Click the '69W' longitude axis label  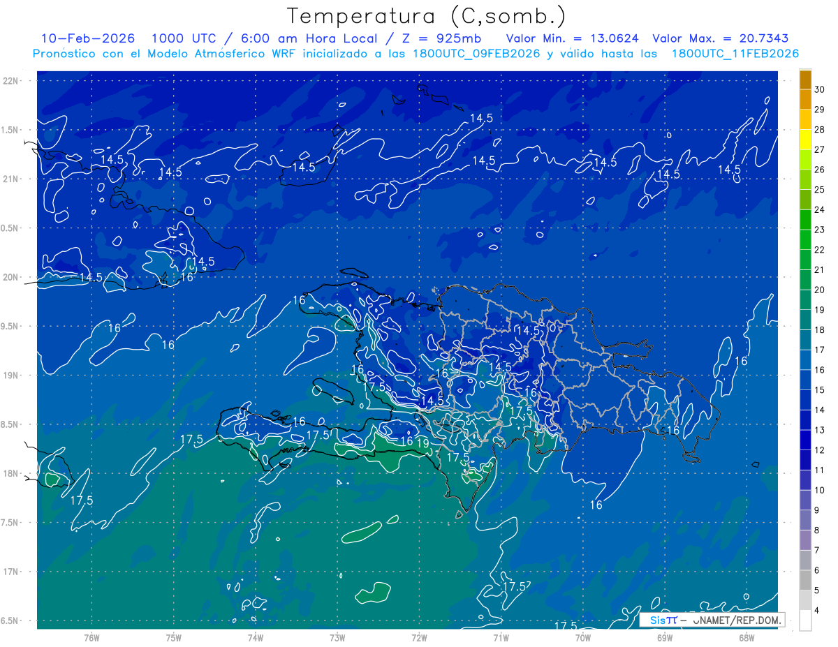click(x=665, y=637)
